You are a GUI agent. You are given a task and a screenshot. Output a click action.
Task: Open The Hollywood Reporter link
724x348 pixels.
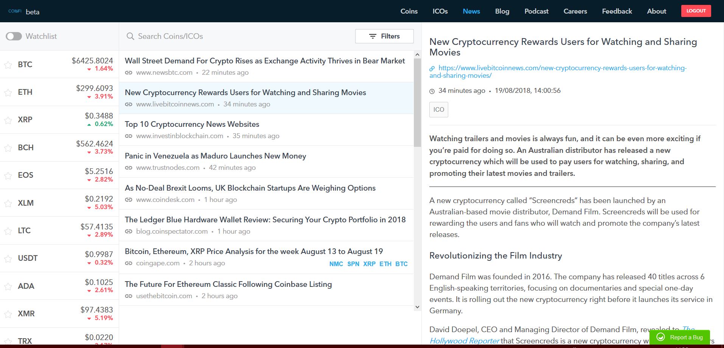pyautogui.click(x=465, y=340)
